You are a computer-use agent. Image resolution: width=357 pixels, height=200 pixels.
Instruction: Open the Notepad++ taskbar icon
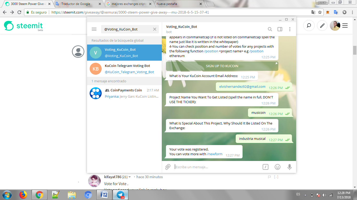[x=56, y=195]
